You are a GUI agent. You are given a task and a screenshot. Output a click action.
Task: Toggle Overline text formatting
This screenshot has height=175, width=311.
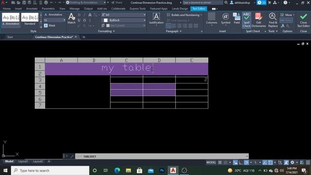[85, 20]
